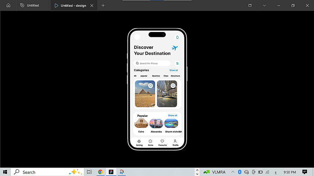This screenshot has height=176, width=314.
Task: Open the filter sliders icon
Action: [x=177, y=64]
